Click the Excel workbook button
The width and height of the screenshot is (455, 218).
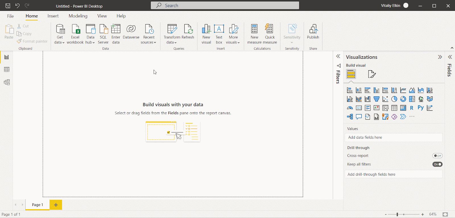pyautogui.click(x=75, y=34)
